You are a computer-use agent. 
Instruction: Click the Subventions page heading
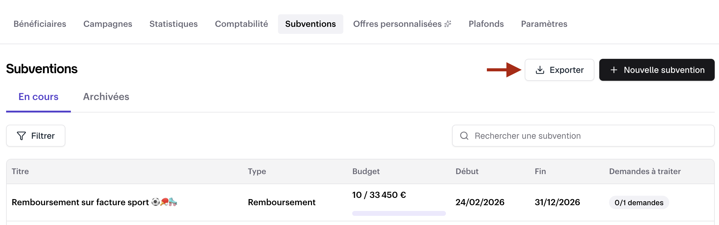tap(42, 69)
